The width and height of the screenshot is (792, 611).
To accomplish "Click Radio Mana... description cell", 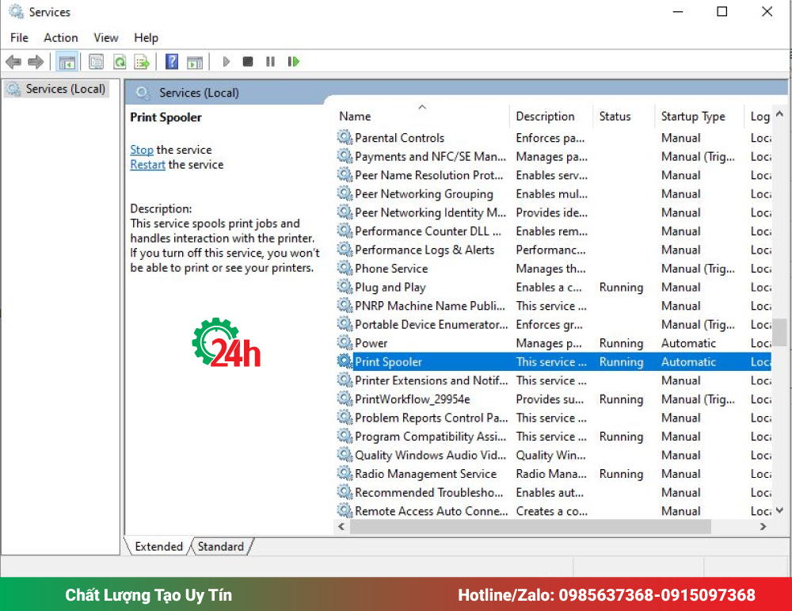I will (551, 474).
